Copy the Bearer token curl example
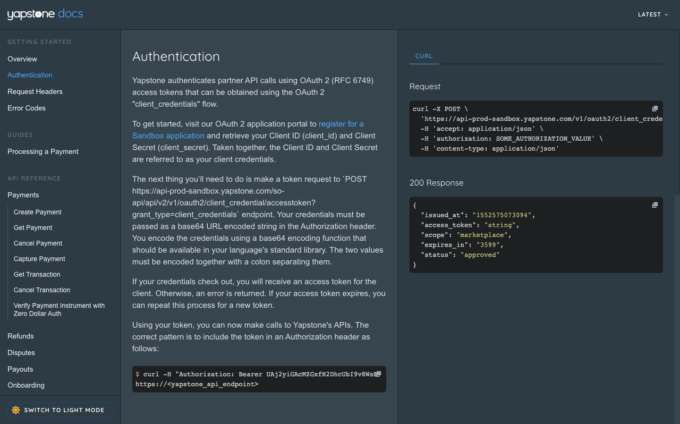The width and height of the screenshot is (680, 424). coord(378,374)
